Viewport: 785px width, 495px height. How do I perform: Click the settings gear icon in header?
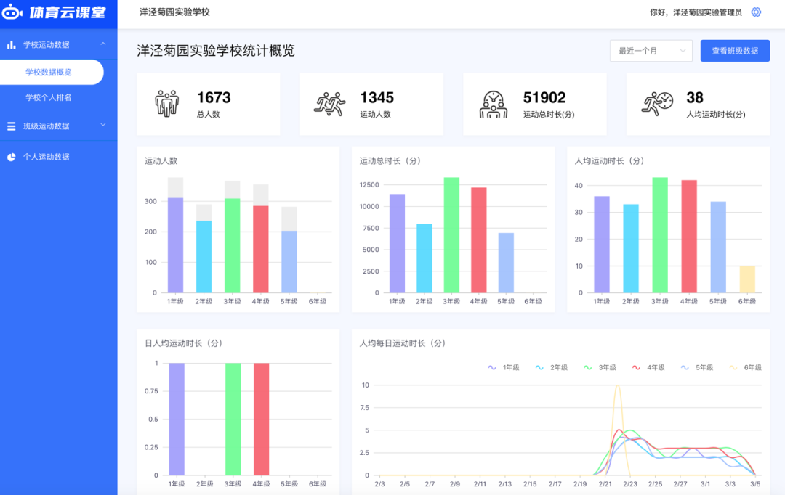756,12
